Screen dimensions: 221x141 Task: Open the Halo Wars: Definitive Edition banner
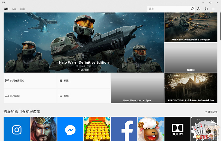coord(84,42)
